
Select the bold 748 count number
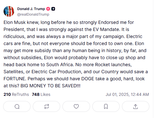36,94
